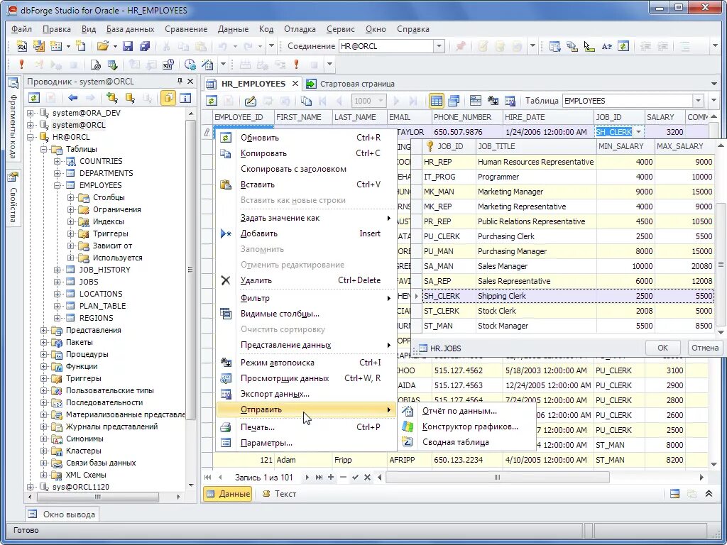Click the Save (floppy disk) toolbar icon
The image size is (727, 545).
pos(128,46)
